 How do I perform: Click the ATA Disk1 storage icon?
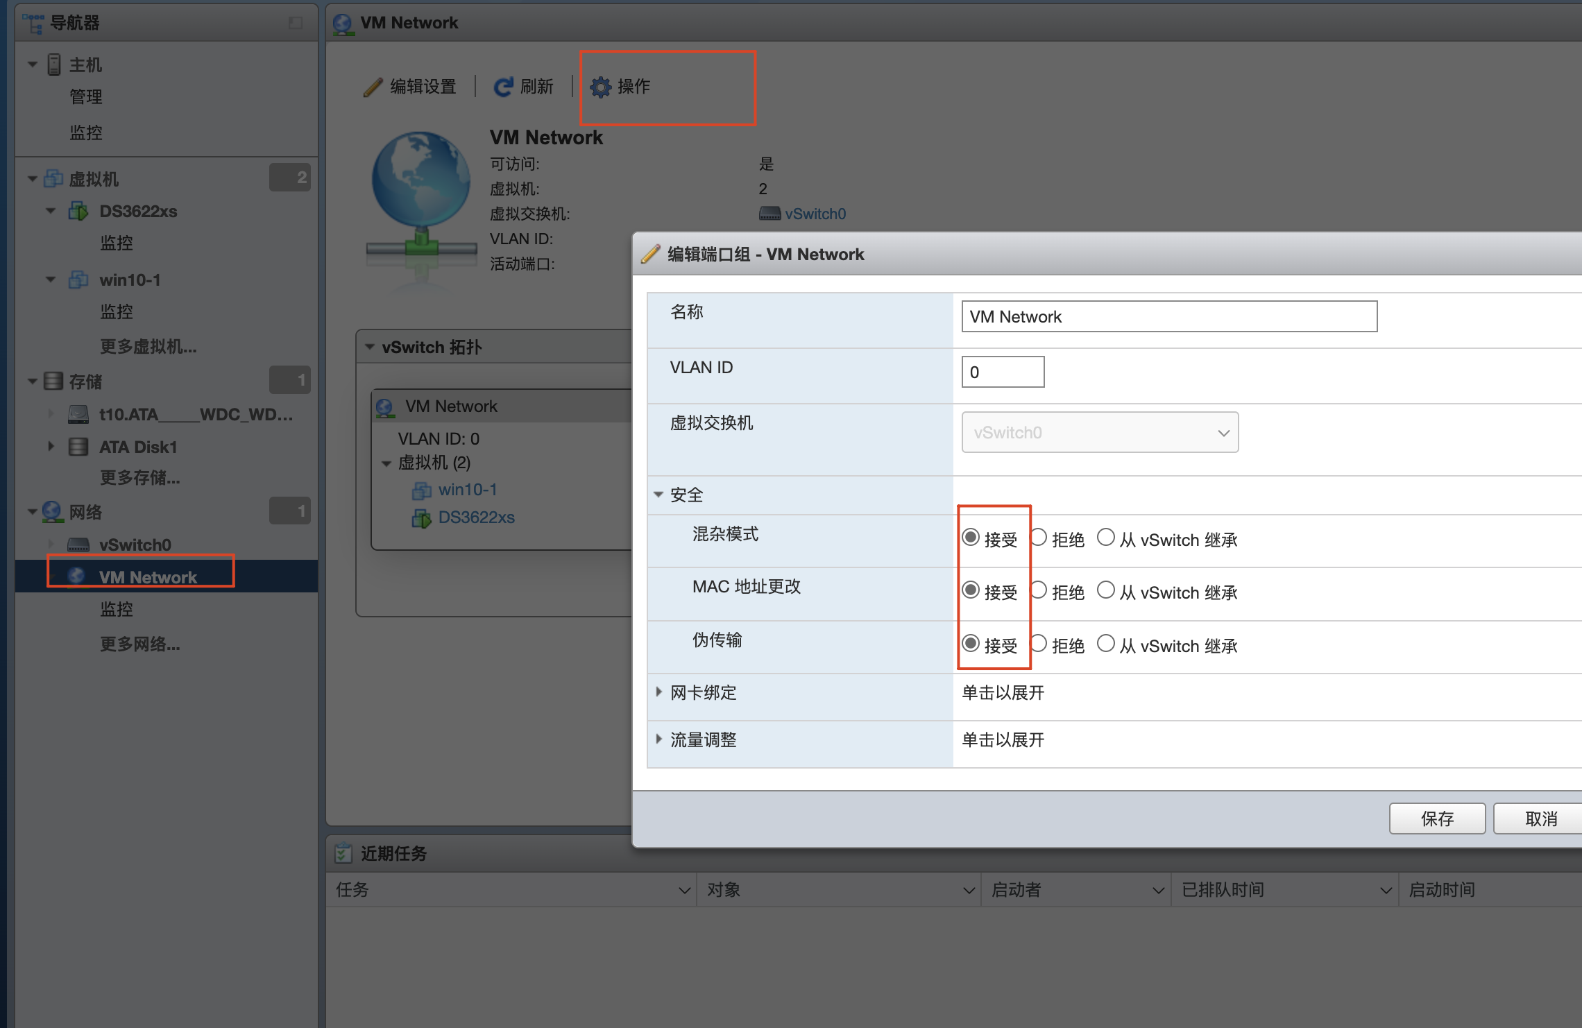pyautogui.click(x=78, y=447)
